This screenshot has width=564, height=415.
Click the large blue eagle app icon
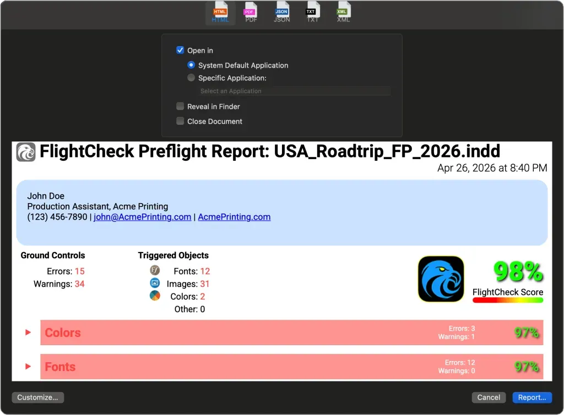[441, 279]
